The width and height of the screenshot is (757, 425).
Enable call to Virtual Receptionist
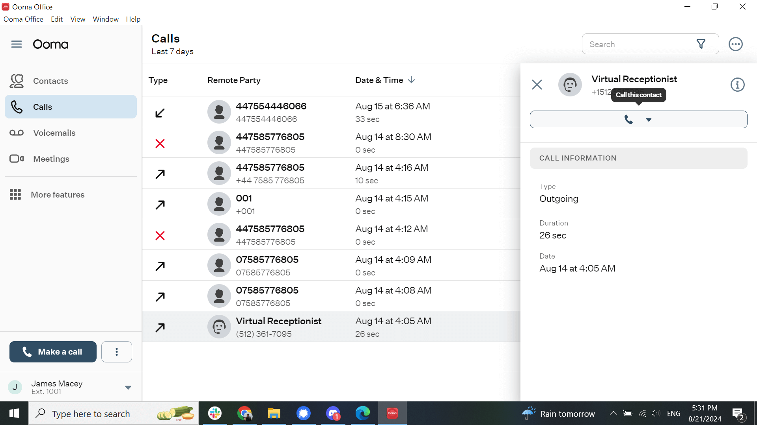pyautogui.click(x=628, y=119)
